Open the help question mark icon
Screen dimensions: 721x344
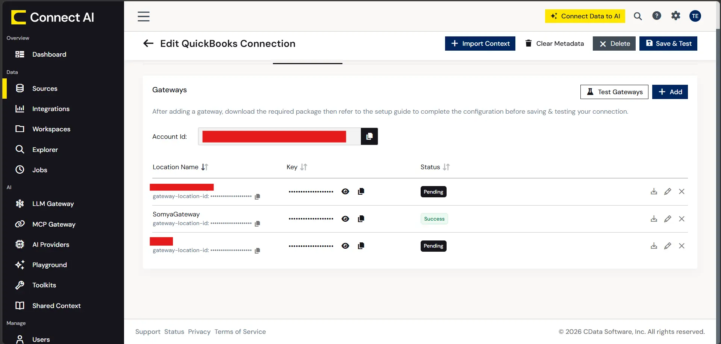[x=657, y=16]
